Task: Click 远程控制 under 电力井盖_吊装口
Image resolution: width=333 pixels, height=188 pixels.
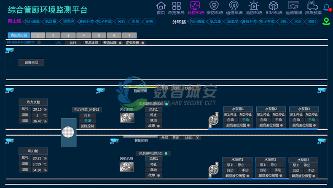Action: pos(87,126)
